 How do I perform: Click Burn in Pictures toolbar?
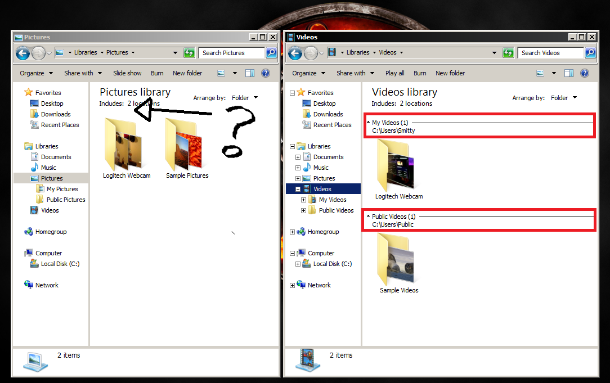pos(157,73)
